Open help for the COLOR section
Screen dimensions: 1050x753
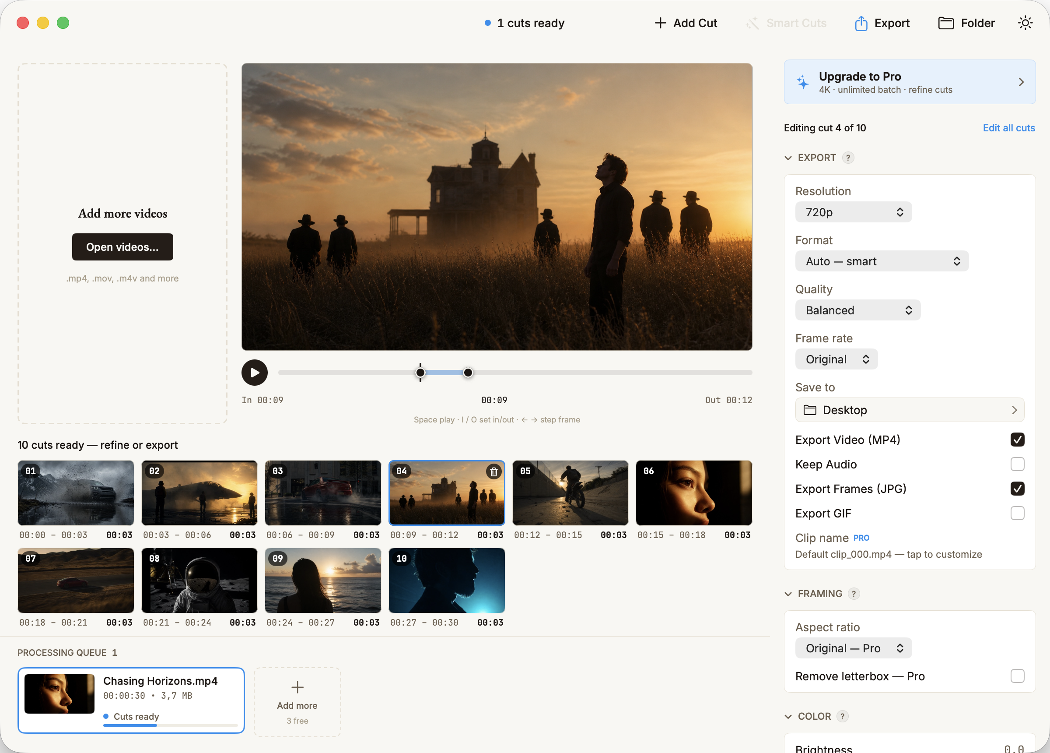tap(842, 716)
